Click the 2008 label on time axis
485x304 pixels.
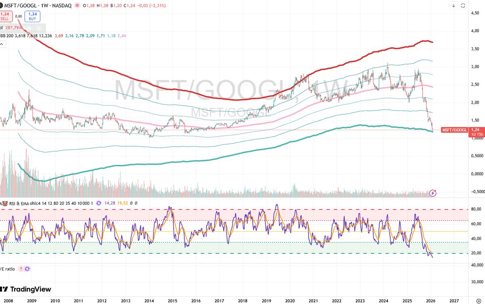[x=9, y=301]
